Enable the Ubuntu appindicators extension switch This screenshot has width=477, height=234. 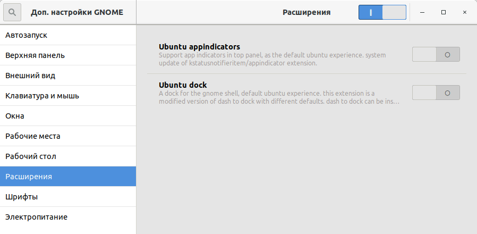pos(436,55)
